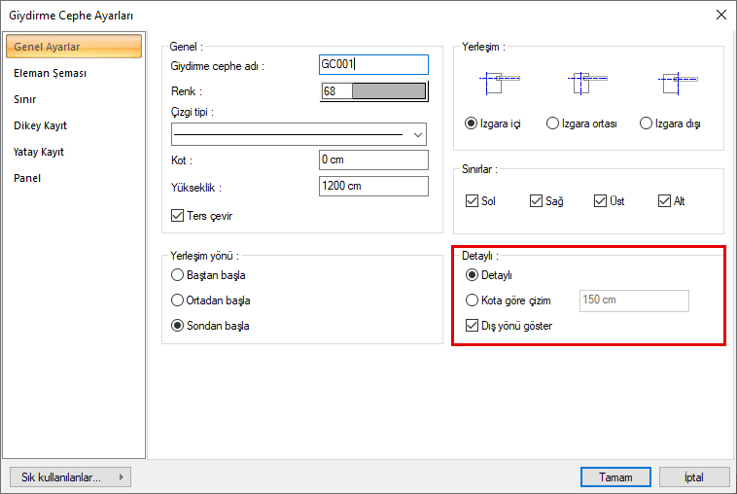Screen dimensions: 737x494
Task: Choose Baştan başla placement direction
Action: (x=177, y=275)
